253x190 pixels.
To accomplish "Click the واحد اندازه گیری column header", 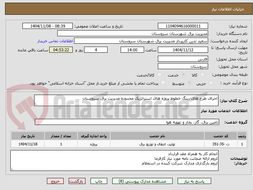I will point(94,136).
